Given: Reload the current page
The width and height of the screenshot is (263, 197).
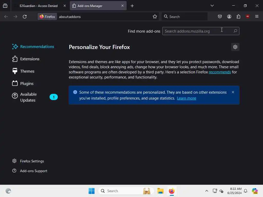Looking at the screenshot, I should pyautogui.click(x=25, y=17).
